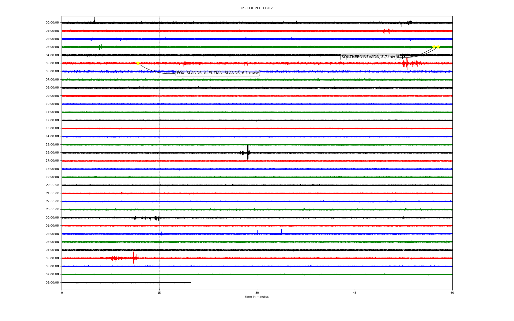Click the SOUTHERN NEVADA 3.7 mw annotation
514x321 pixels.
click(x=368, y=57)
